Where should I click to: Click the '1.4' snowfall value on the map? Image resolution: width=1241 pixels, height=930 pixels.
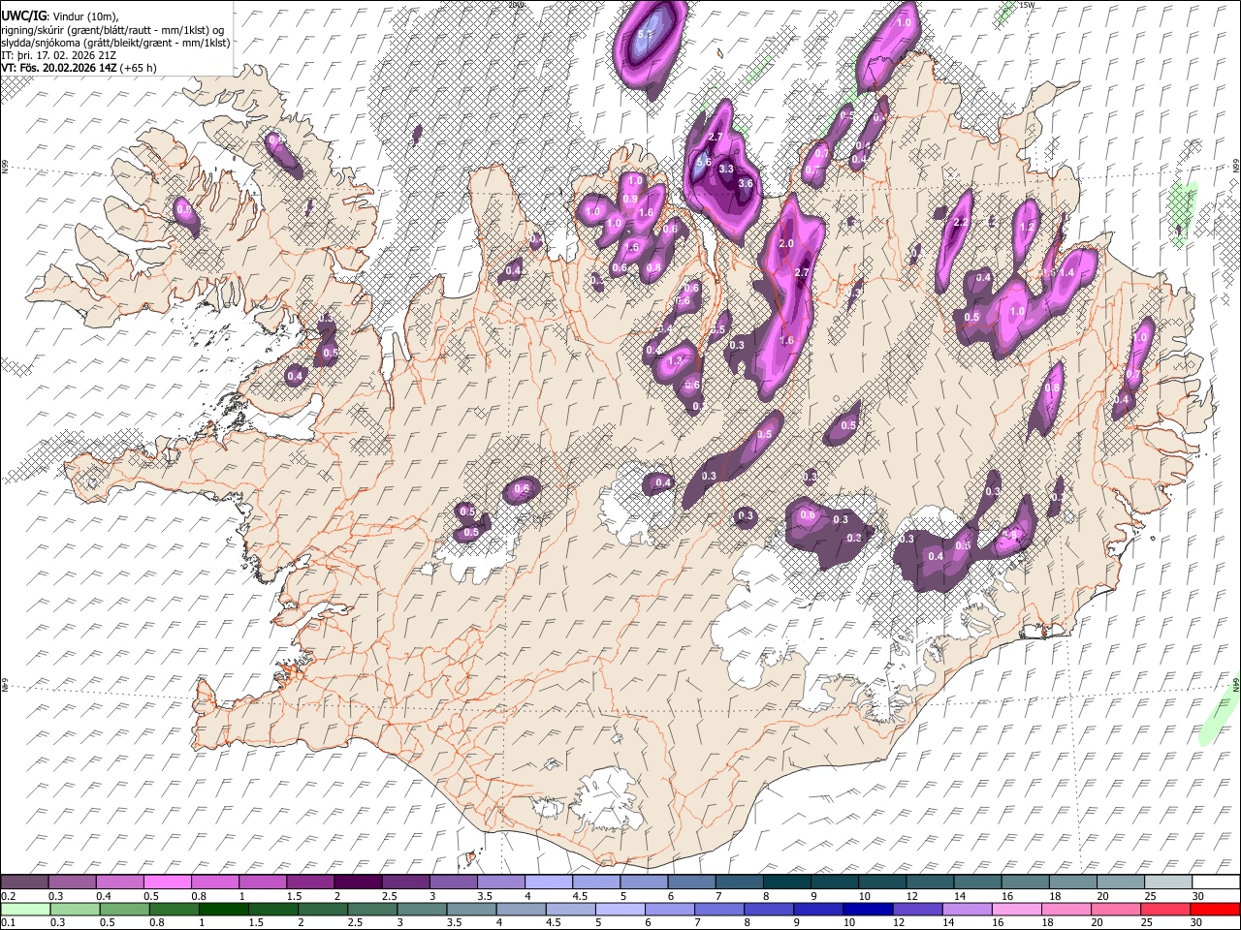(1066, 273)
